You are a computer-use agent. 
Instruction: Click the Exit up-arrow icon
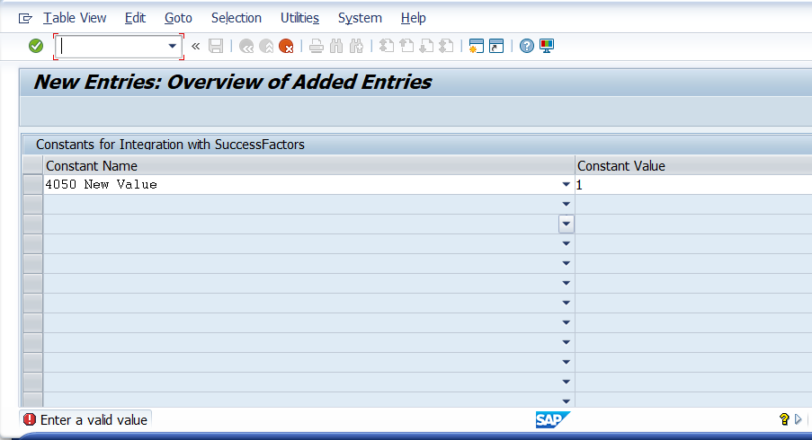[x=266, y=46]
